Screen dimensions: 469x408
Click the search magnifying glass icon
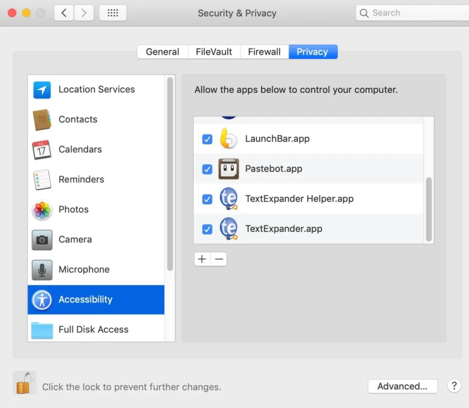coord(364,13)
